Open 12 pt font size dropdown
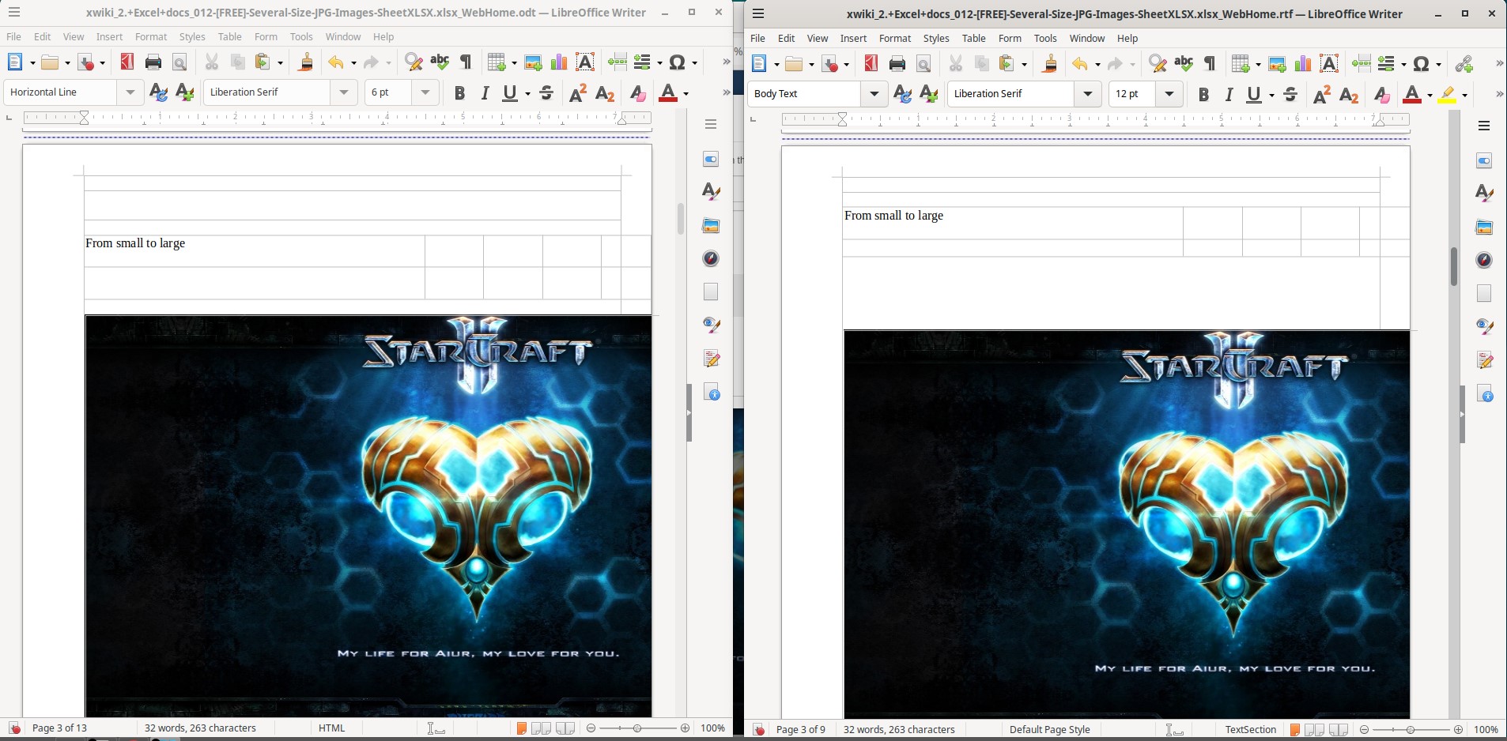1507x741 pixels. [1169, 94]
